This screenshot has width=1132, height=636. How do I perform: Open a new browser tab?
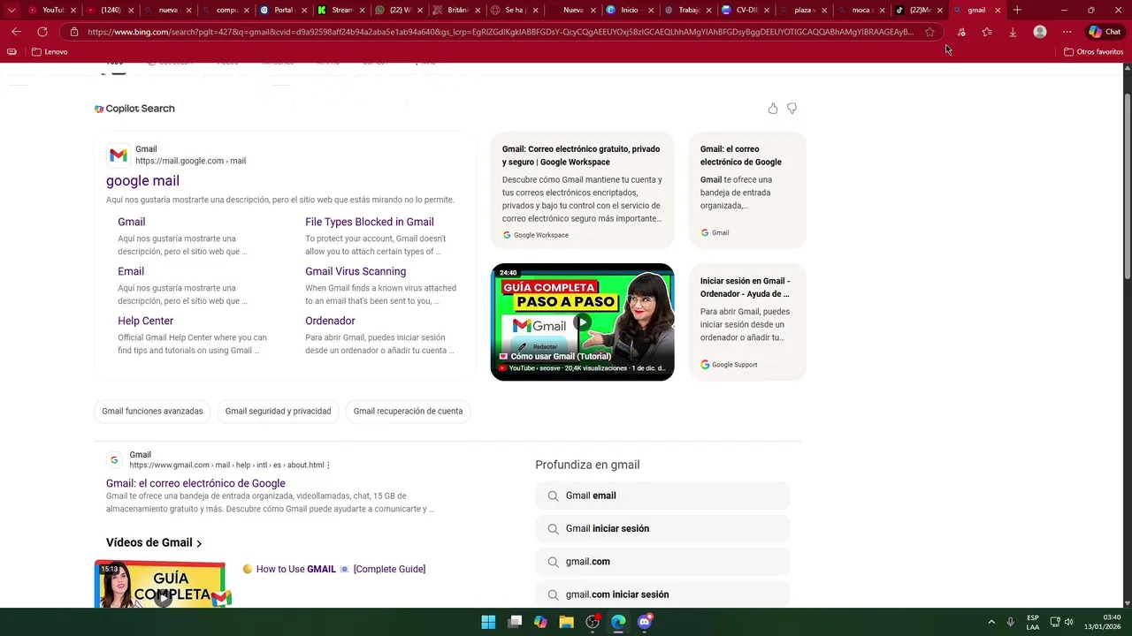[1017, 10]
